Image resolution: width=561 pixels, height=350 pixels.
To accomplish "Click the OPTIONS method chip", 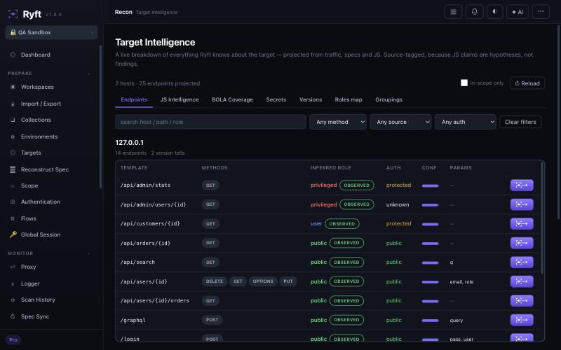I will (x=263, y=281).
